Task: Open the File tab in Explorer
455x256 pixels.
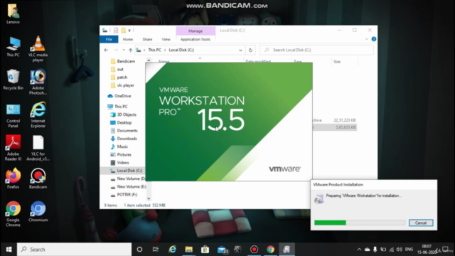Action: coord(109,39)
